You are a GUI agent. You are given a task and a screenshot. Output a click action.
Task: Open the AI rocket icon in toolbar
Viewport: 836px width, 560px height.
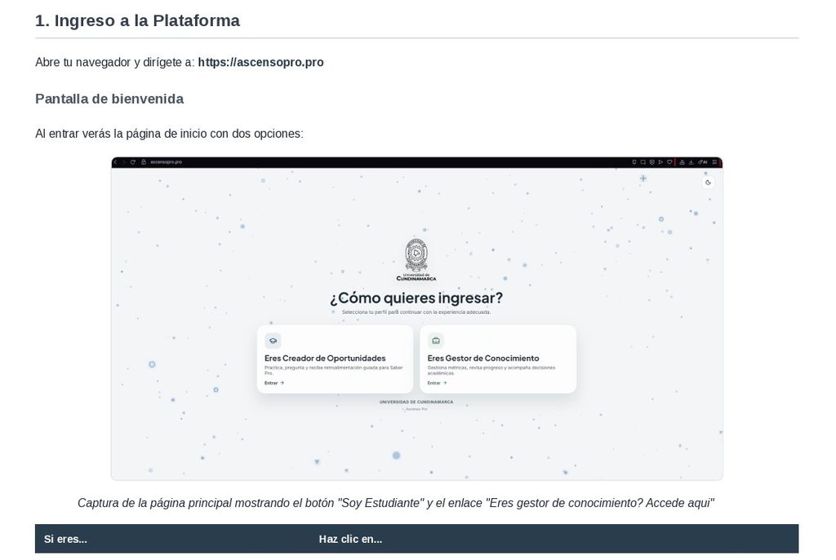(703, 162)
